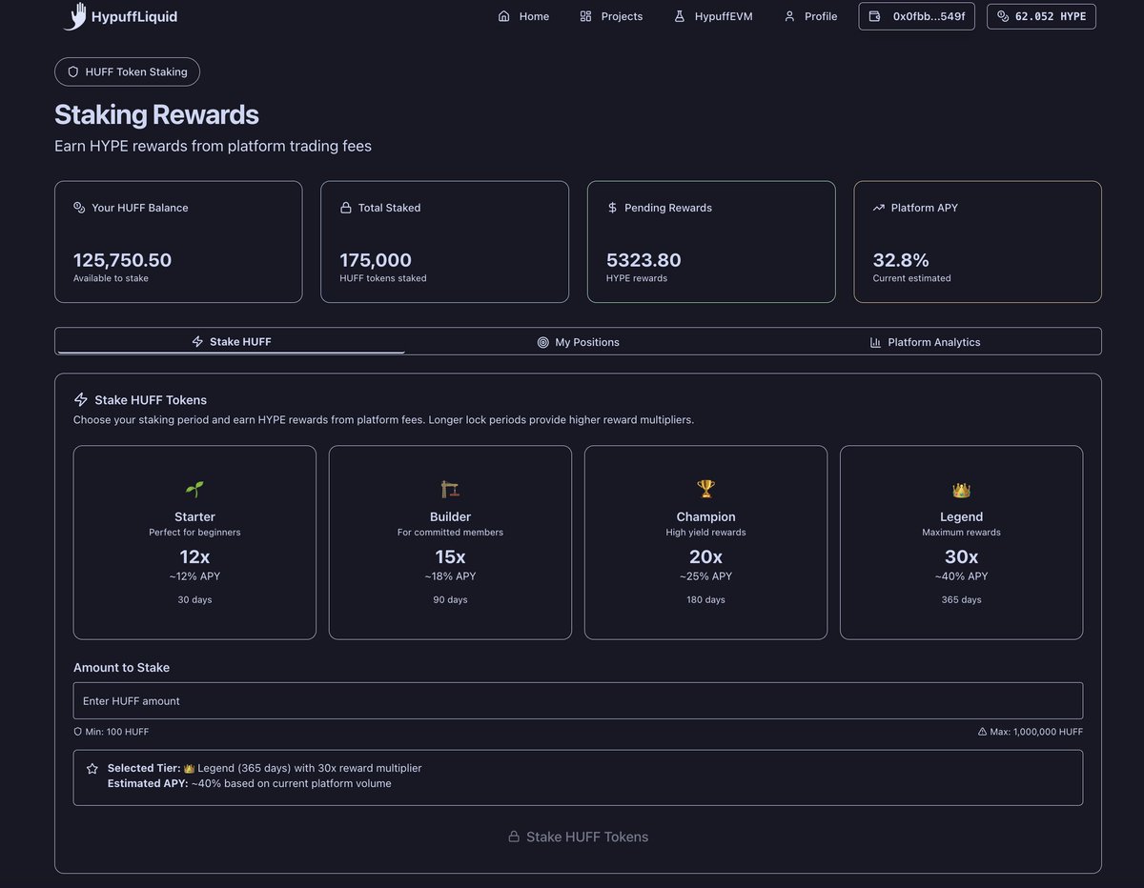1144x888 pixels.
Task: Click the 32.8% platform APY value
Action: coord(901,260)
